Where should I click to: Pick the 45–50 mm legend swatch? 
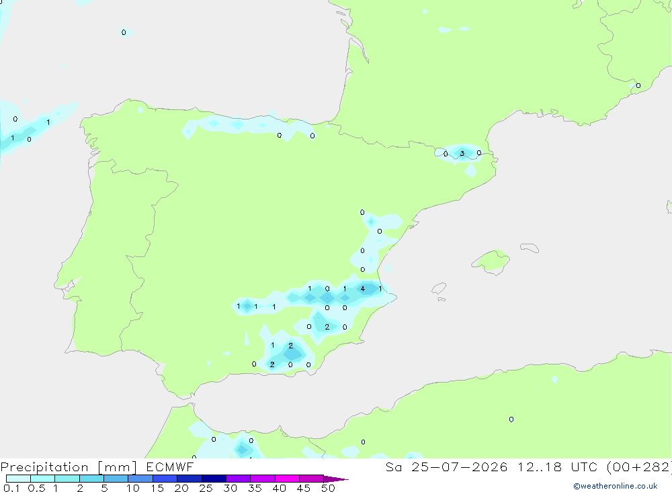[312, 479]
